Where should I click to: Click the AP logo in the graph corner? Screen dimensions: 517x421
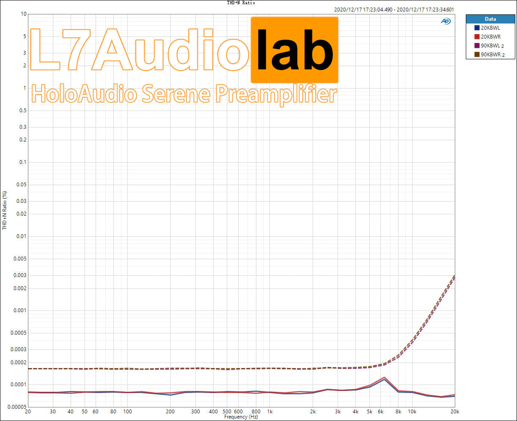445,21
